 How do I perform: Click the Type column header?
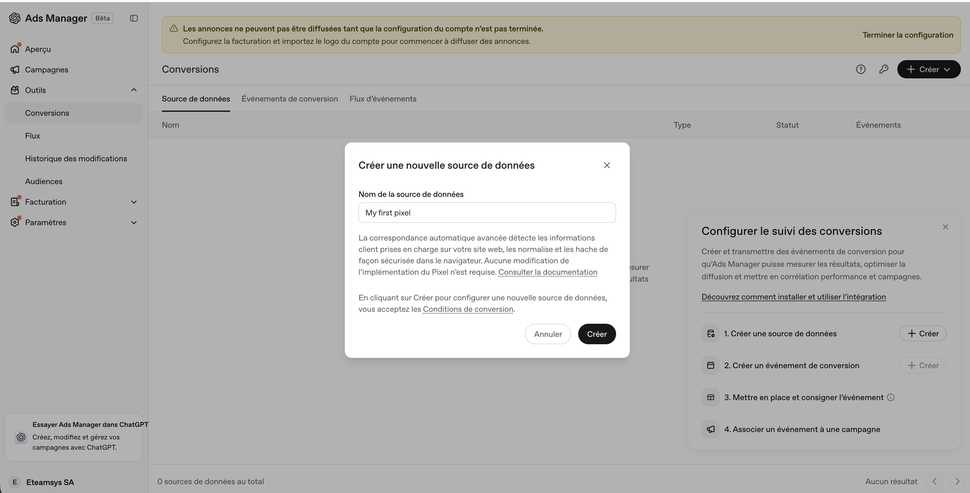click(682, 125)
